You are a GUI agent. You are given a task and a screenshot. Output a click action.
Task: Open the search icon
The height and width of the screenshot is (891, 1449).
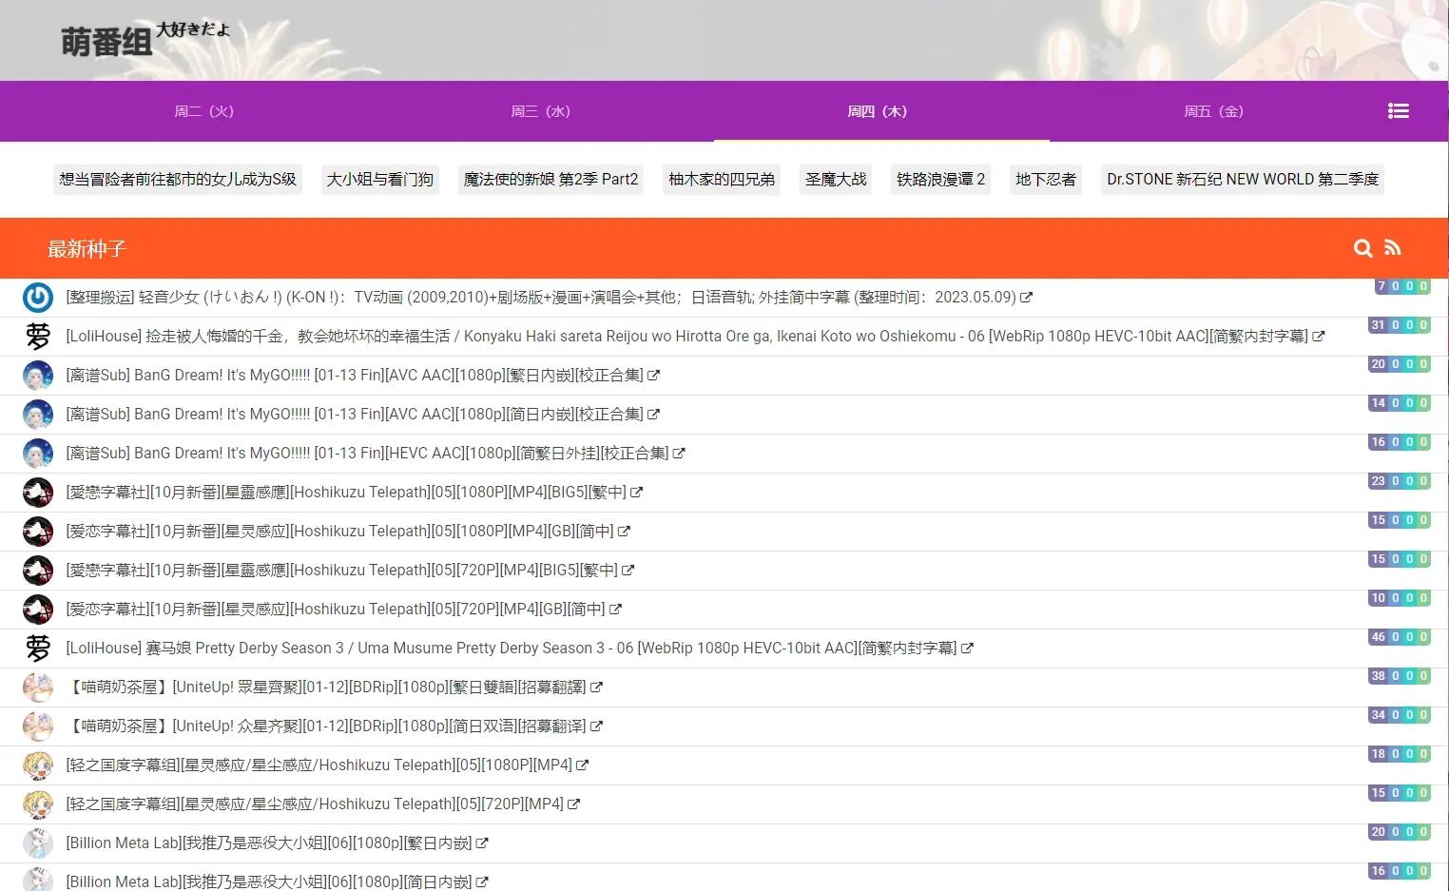(1362, 248)
